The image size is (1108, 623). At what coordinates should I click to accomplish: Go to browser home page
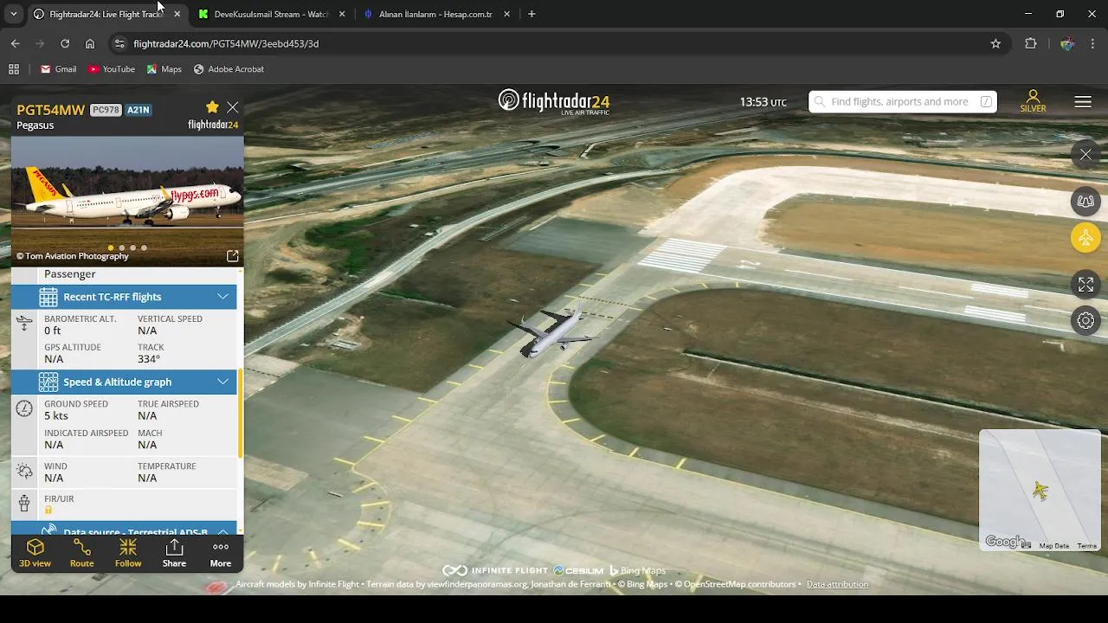(x=90, y=43)
